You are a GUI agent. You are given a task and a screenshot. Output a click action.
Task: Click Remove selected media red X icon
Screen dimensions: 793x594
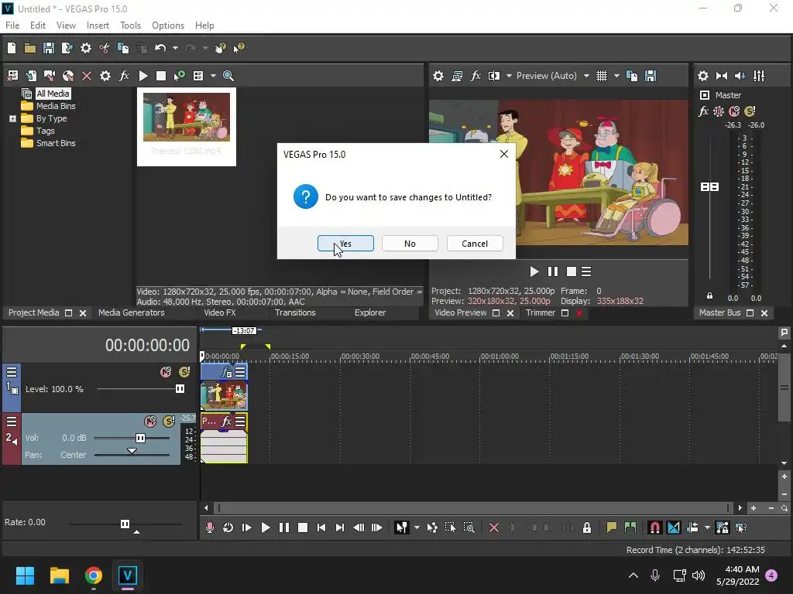pyautogui.click(x=87, y=76)
